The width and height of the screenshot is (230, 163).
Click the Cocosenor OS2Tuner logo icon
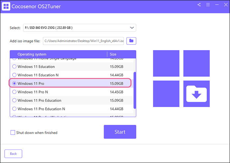coord(6,6)
